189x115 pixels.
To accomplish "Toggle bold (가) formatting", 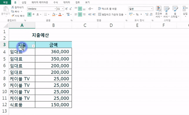I will [29, 14].
